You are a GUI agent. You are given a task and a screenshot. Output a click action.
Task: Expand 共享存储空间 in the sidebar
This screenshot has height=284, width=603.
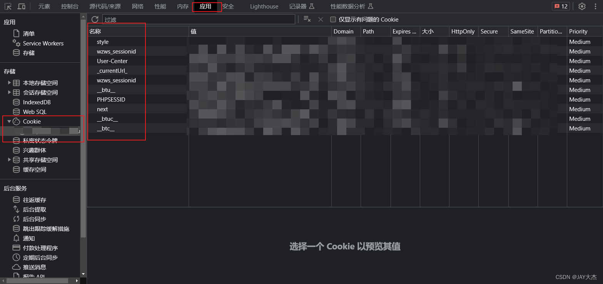(x=9, y=160)
